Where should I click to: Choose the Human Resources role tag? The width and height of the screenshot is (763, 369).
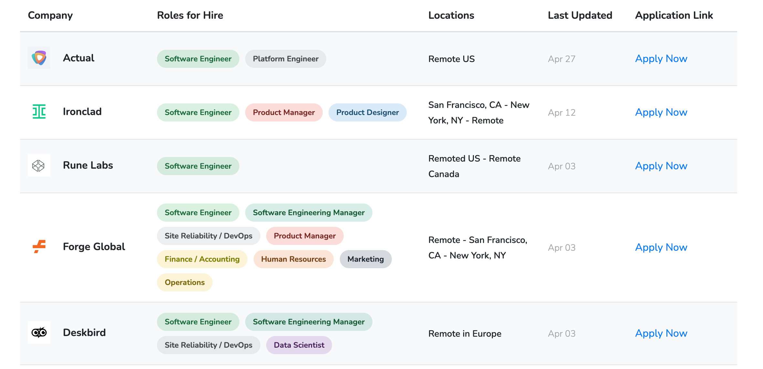tap(293, 259)
